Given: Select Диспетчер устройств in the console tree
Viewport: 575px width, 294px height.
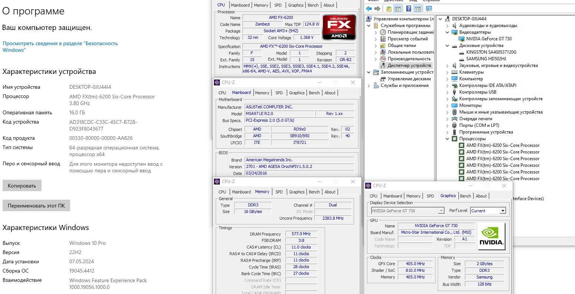Looking at the screenshot, I should coord(409,65).
